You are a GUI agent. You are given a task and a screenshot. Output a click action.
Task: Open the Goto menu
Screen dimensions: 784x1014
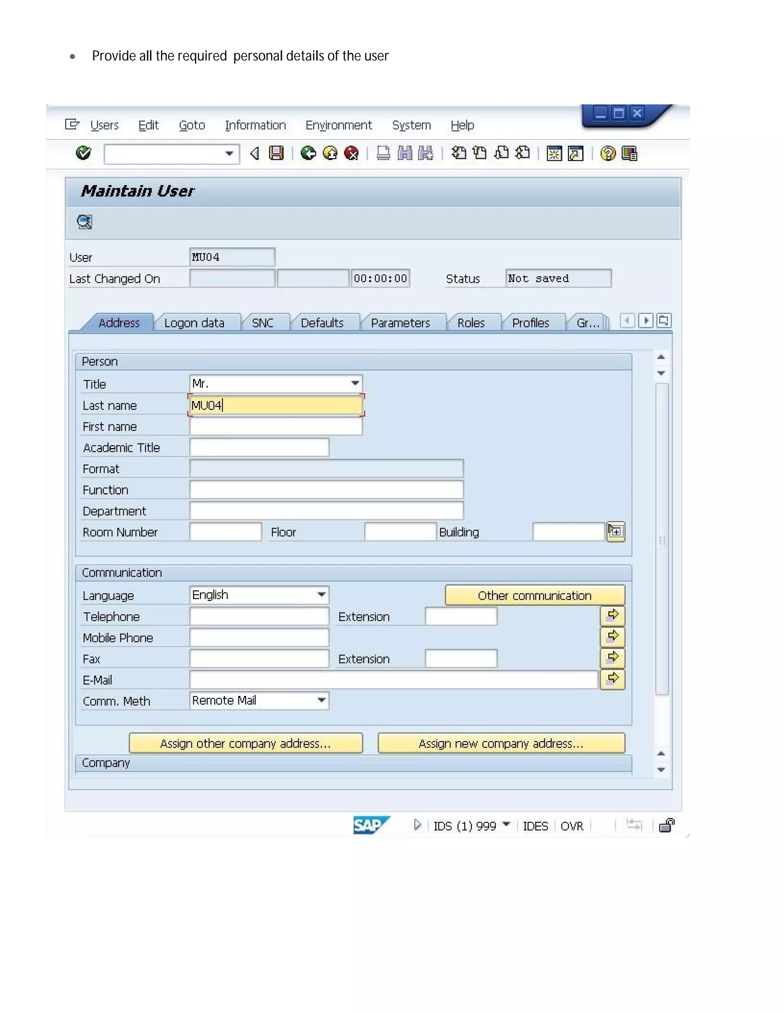point(192,125)
